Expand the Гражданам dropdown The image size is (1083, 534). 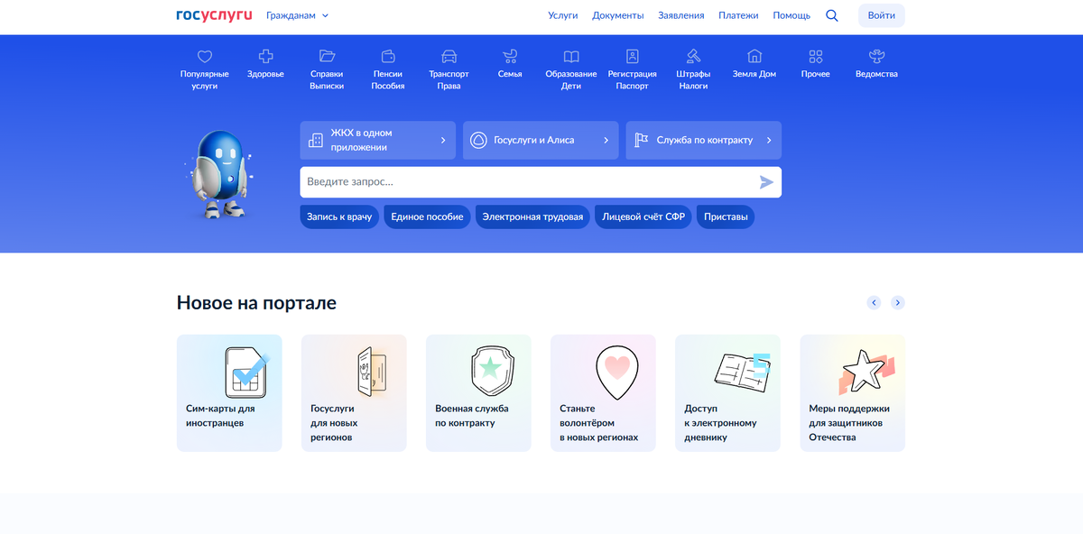tap(298, 15)
